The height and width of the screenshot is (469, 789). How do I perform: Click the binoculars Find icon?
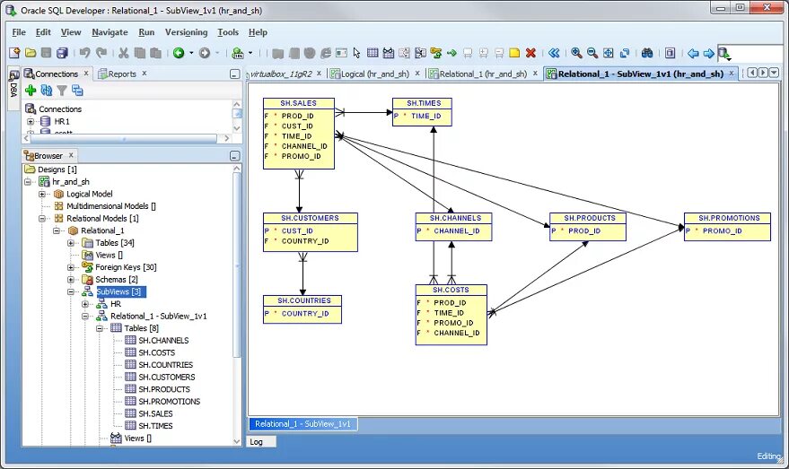point(647,53)
